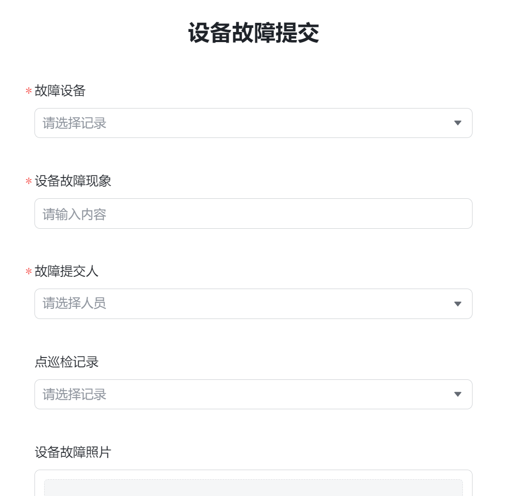506x496 pixels.
Task: Click the red asterisk beside 故障设备
Action: 28,91
